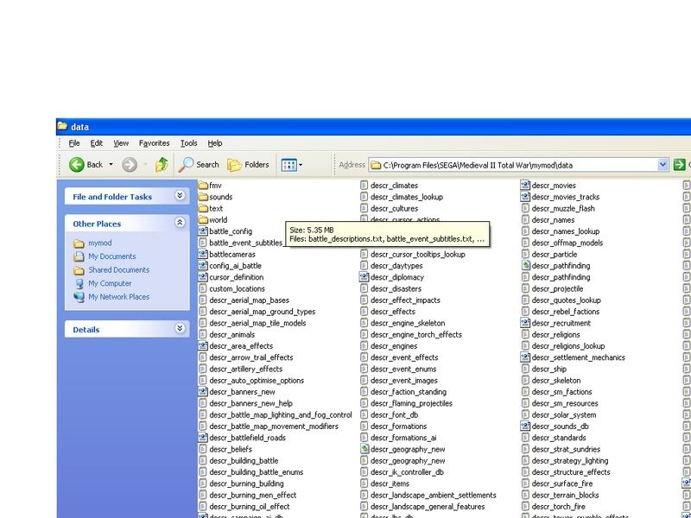Click the battle_config file icon
Screen dimensions: 691x518
coord(203,231)
